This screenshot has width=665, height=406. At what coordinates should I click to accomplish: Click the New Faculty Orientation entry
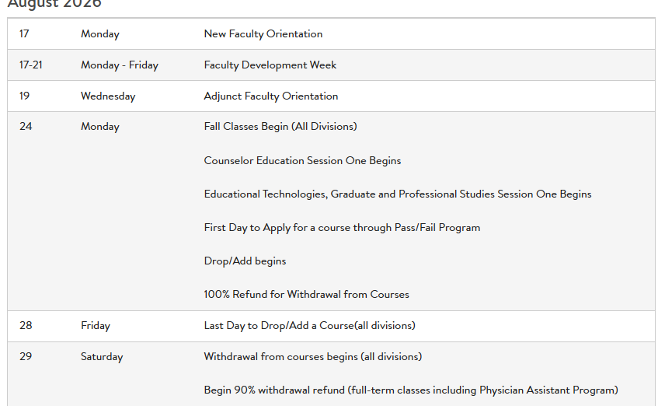coord(263,34)
